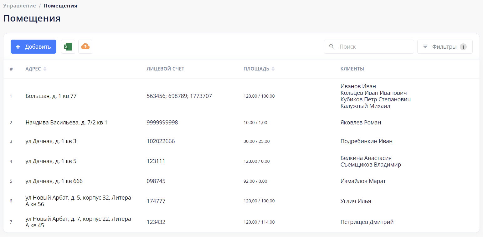Click the orange cloud upload icon
This screenshot has width=483, height=237.
[x=85, y=47]
